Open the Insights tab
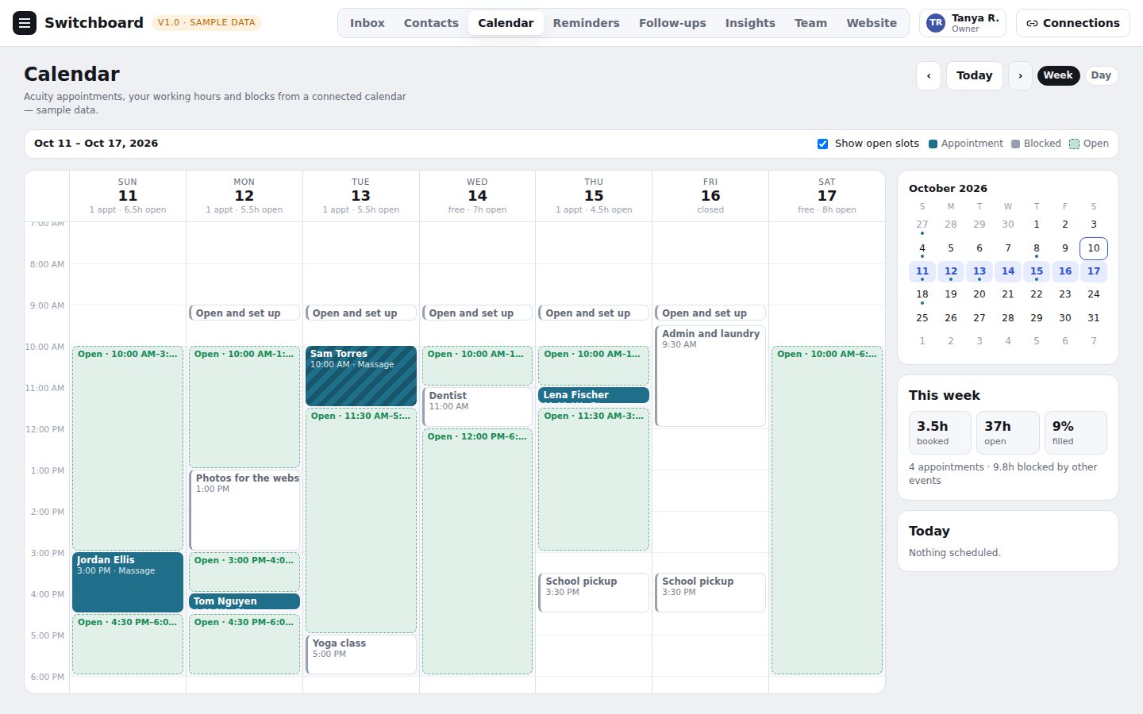This screenshot has height=714, width=1143. [750, 23]
